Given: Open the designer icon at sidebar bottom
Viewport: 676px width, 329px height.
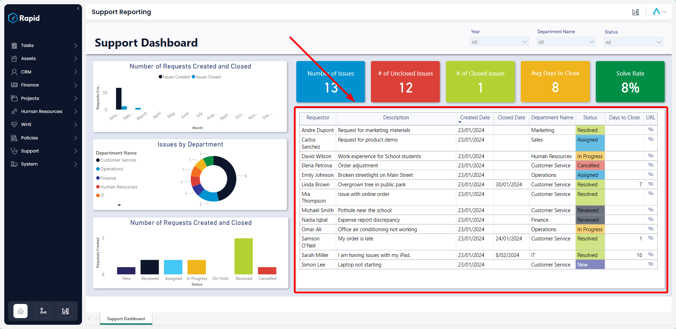Looking at the screenshot, I should [65, 311].
